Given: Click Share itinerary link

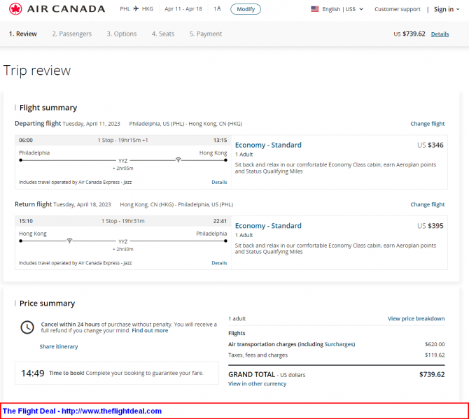Looking at the screenshot, I should pyautogui.click(x=59, y=347).
